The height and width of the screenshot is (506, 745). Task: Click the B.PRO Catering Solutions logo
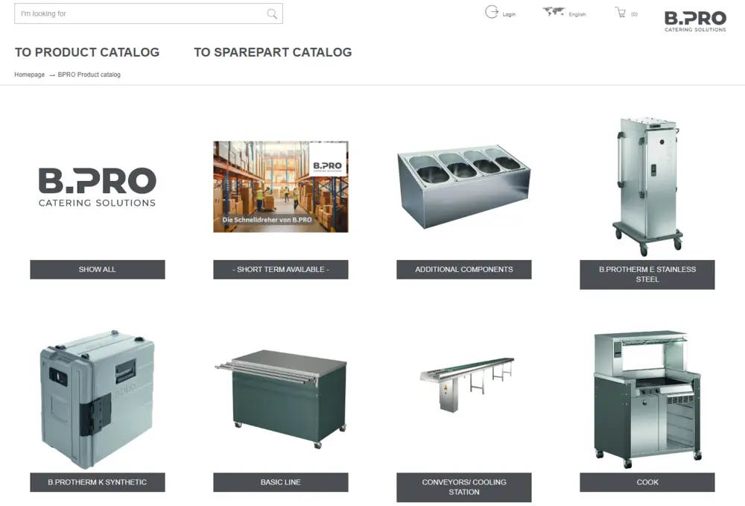(694, 21)
